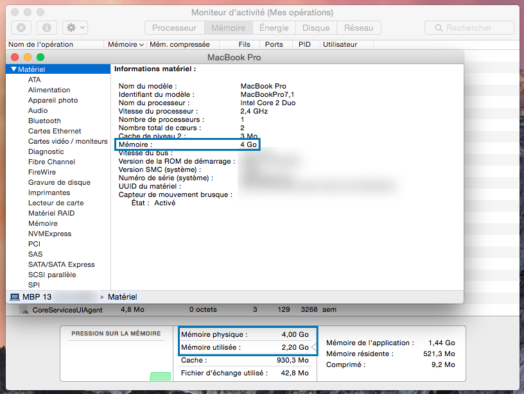Choose Alimentation in the hardware list

coord(49,90)
